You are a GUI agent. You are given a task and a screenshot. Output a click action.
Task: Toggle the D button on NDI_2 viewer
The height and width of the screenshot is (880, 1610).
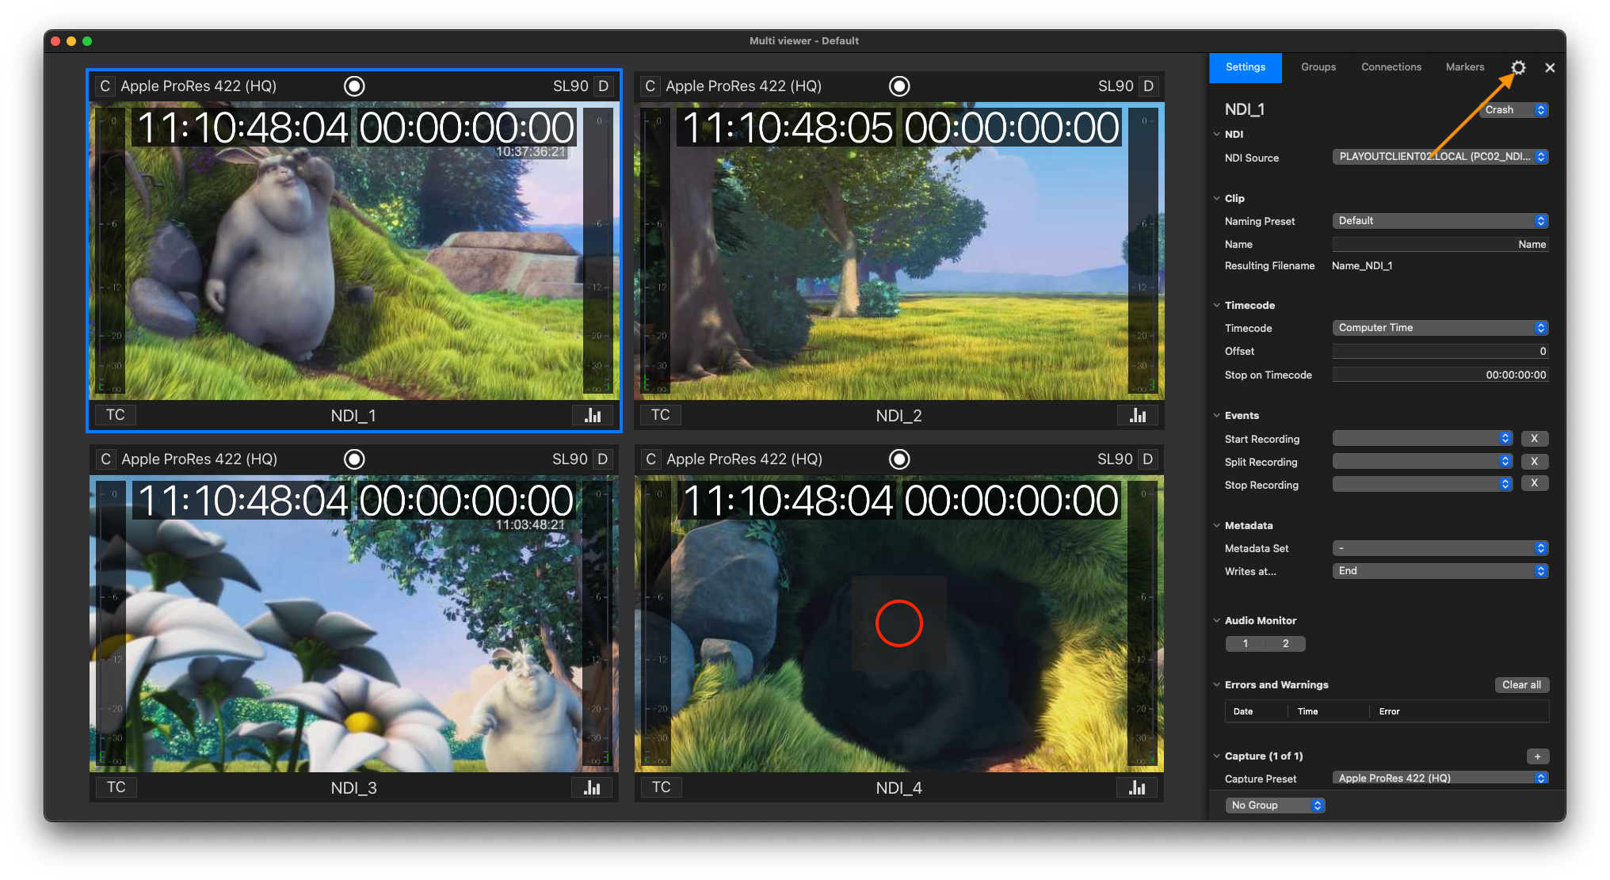[1148, 86]
